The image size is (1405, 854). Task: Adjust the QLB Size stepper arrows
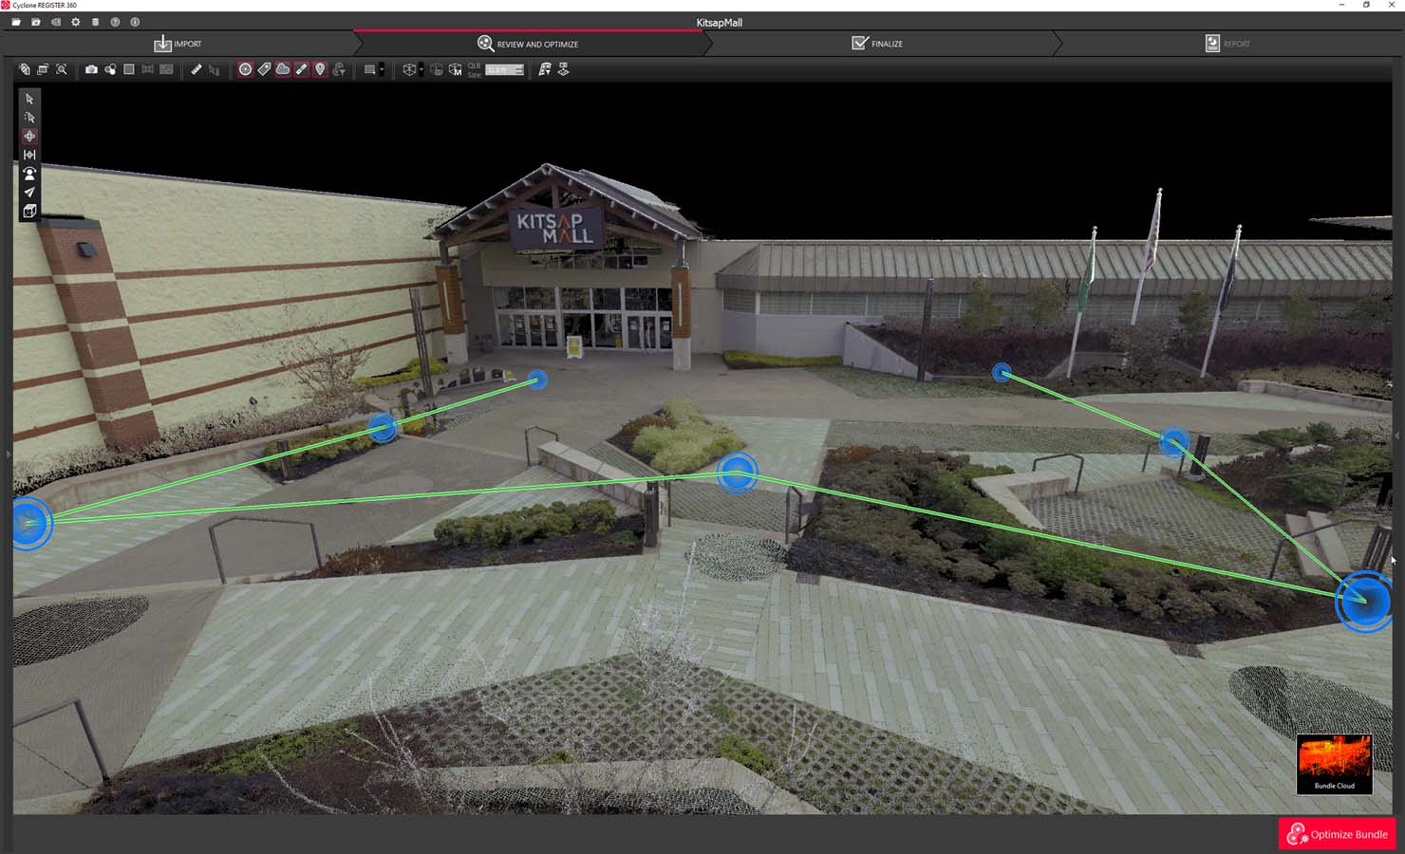518,69
